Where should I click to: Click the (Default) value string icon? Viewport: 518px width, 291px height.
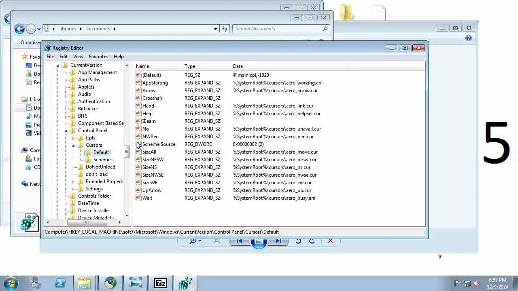pyautogui.click(x=138, y=75)
